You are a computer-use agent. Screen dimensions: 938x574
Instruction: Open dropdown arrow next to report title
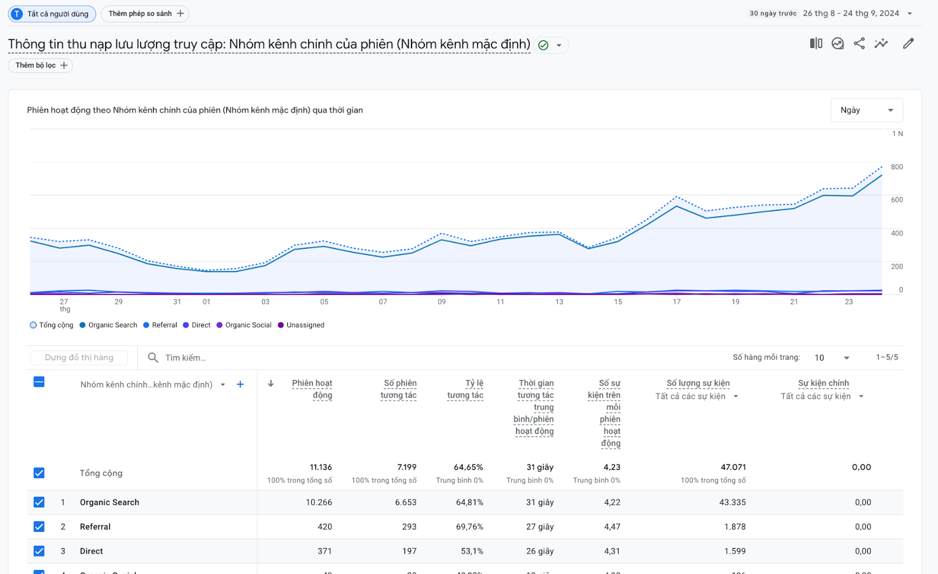point(559,45)
